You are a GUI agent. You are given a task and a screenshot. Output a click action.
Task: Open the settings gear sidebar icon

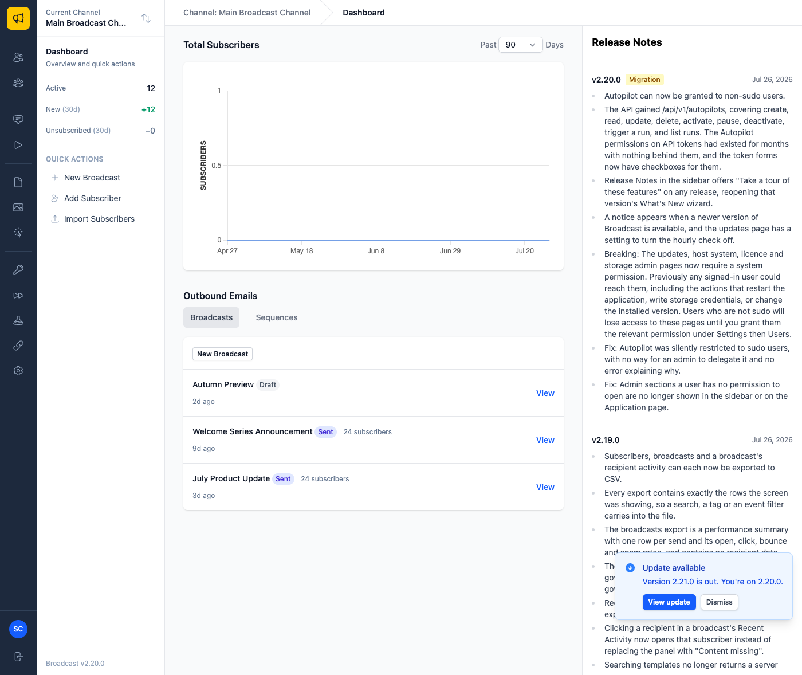click(x=18, y=371)
